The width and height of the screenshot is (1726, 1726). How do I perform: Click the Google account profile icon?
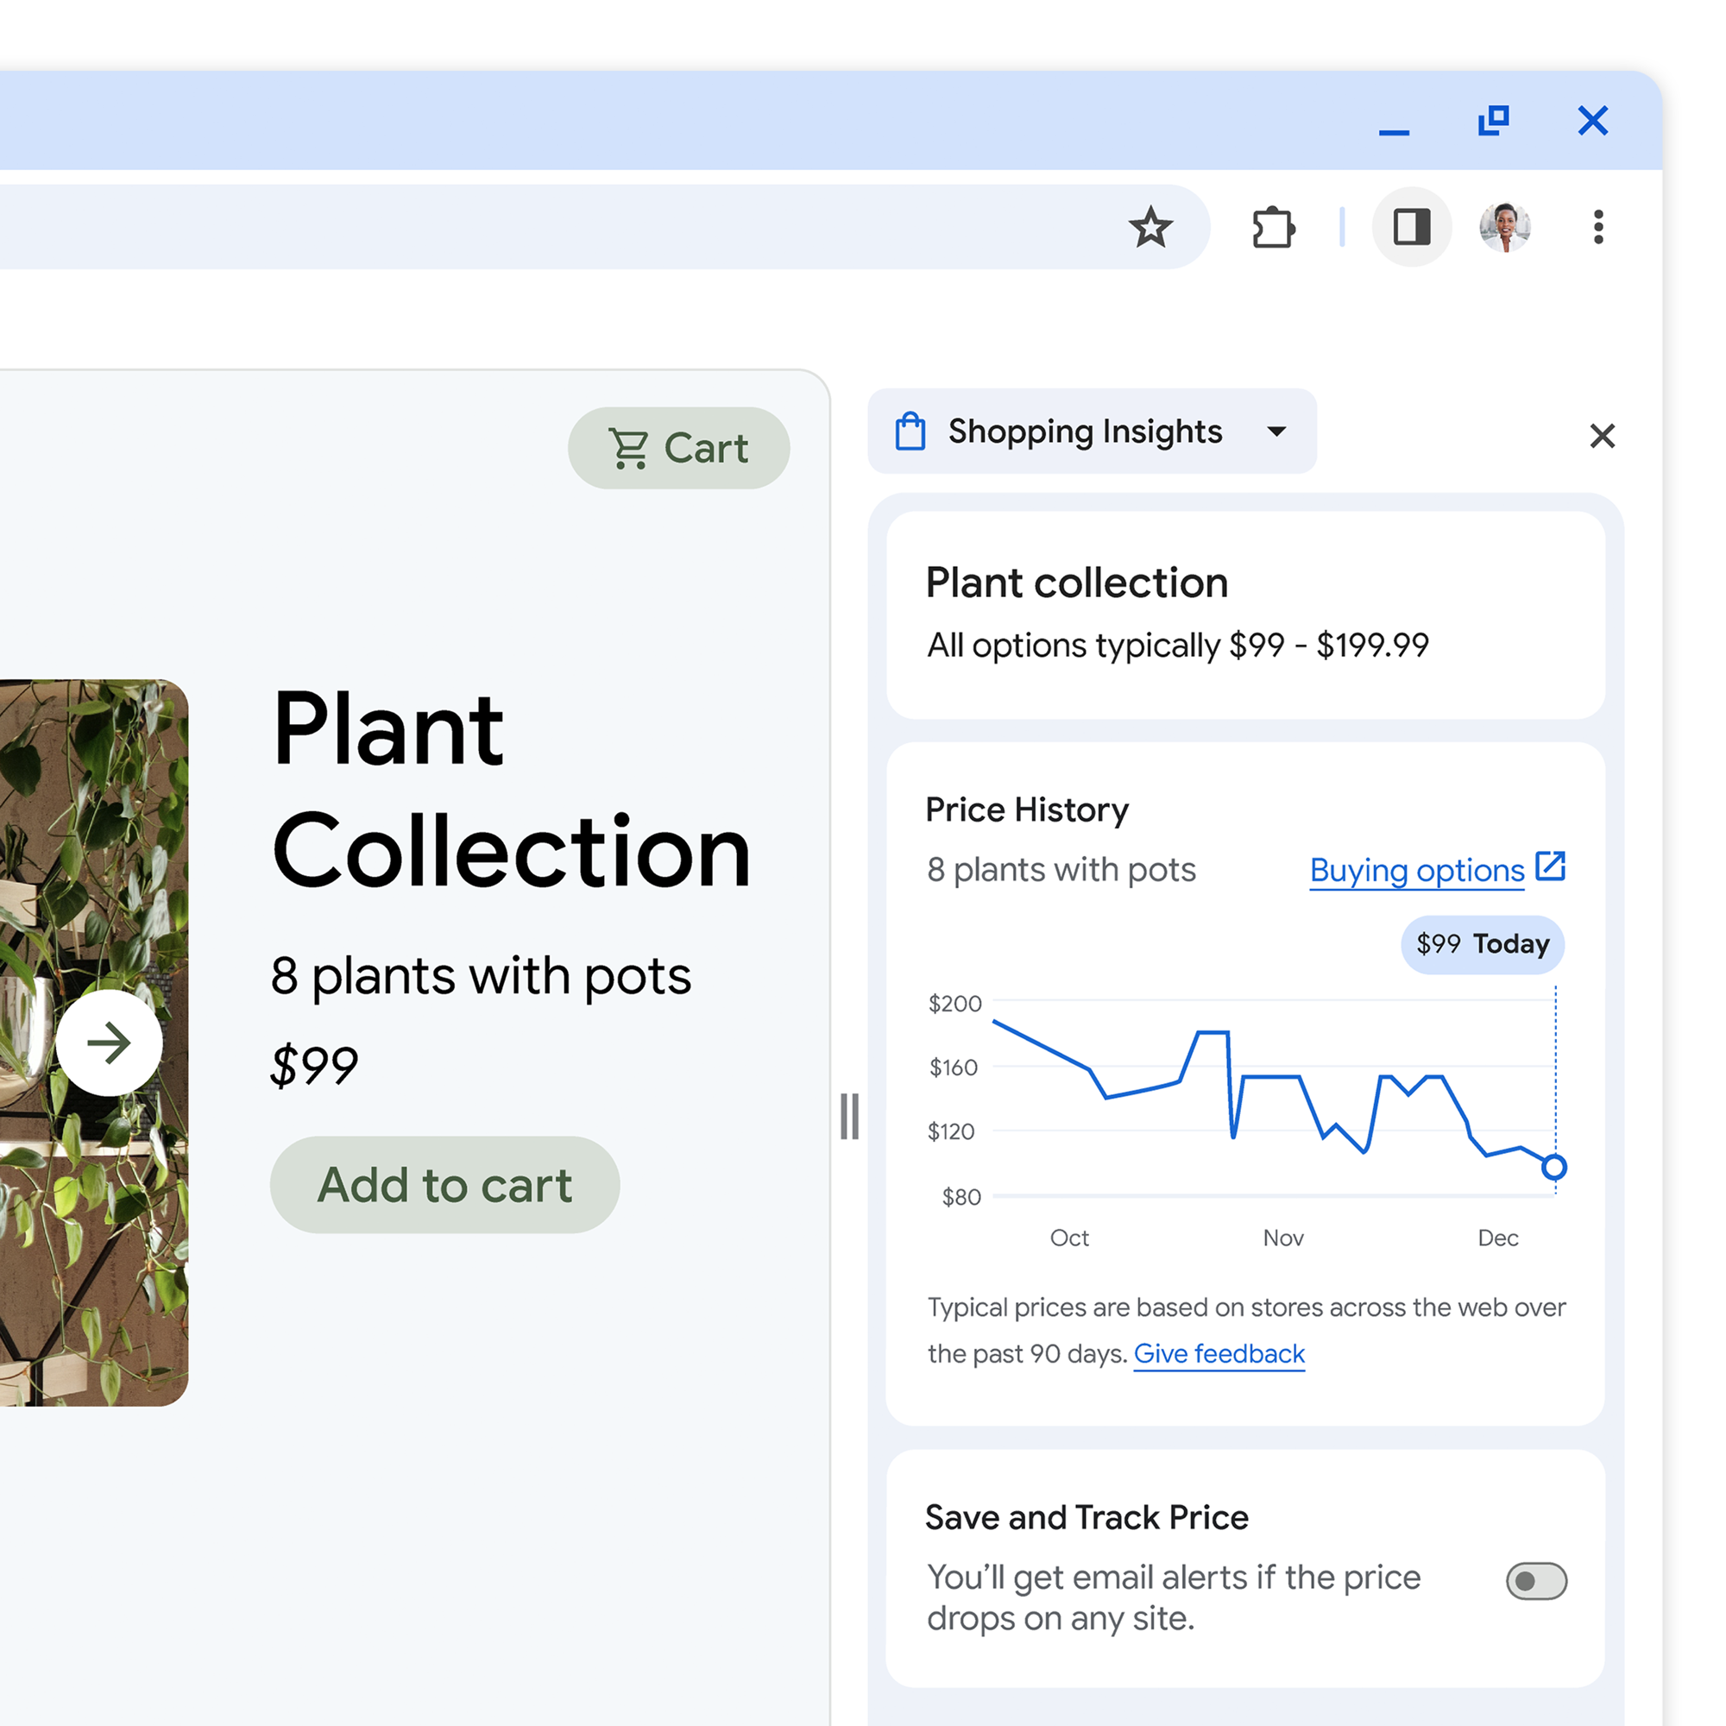tap(1503, 228)
